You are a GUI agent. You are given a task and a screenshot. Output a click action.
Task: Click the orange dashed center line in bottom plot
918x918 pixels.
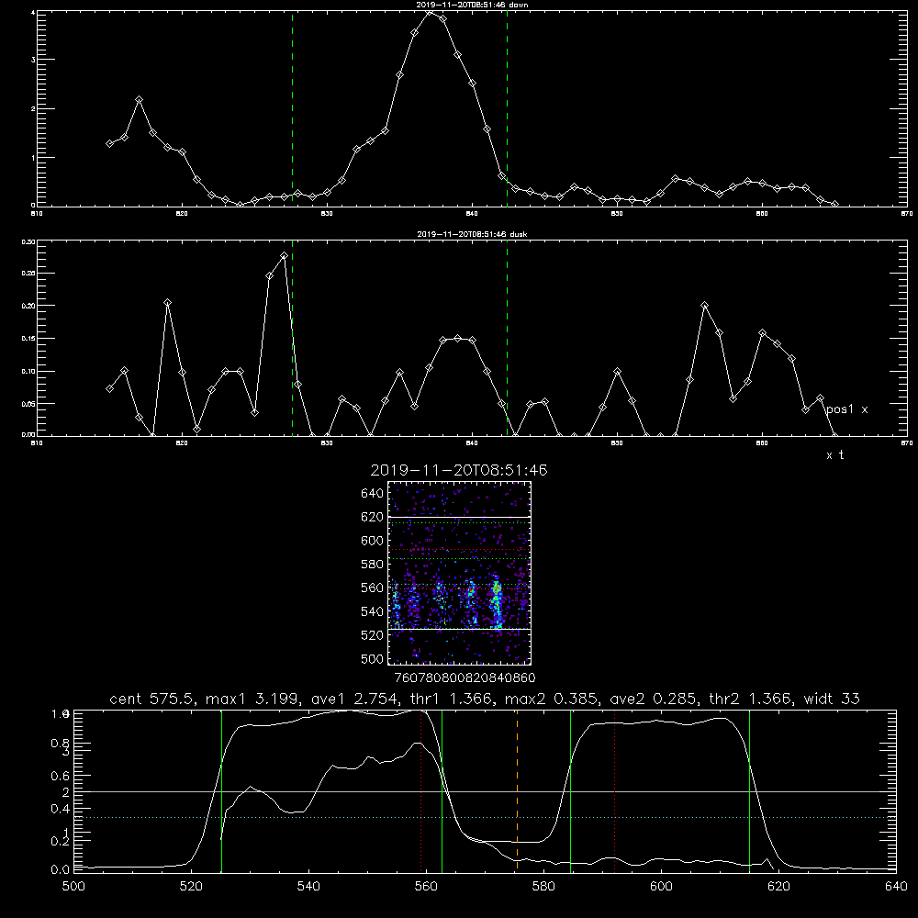pos(517,791)
